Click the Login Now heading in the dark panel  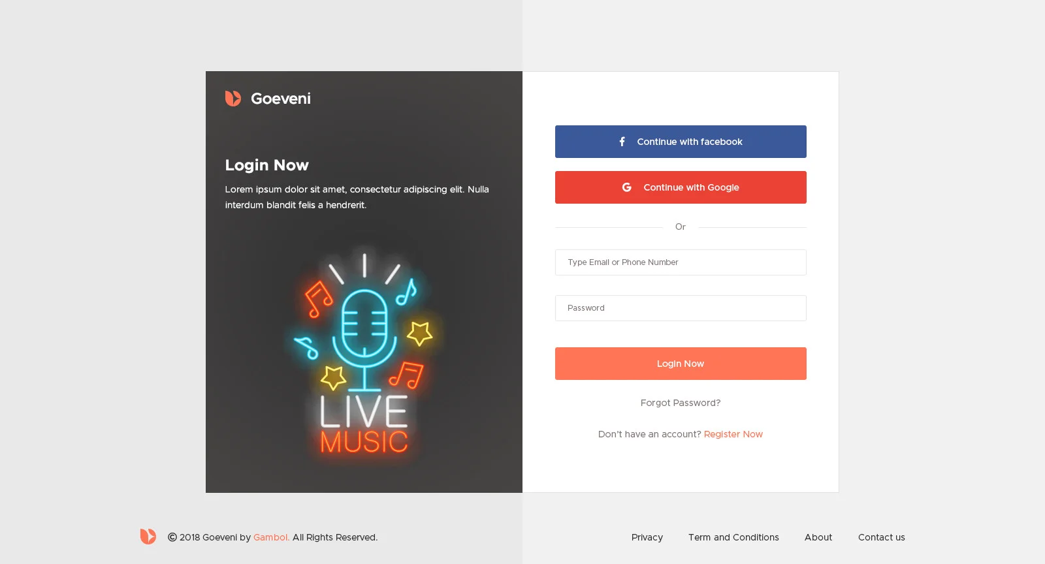click(x=266, y=165)
